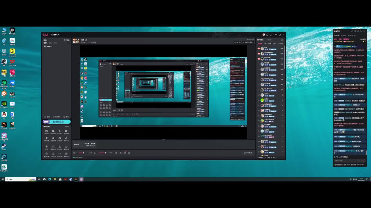
Task: Open the Norton 360 desktop shortcut
Action: point(12,52)
